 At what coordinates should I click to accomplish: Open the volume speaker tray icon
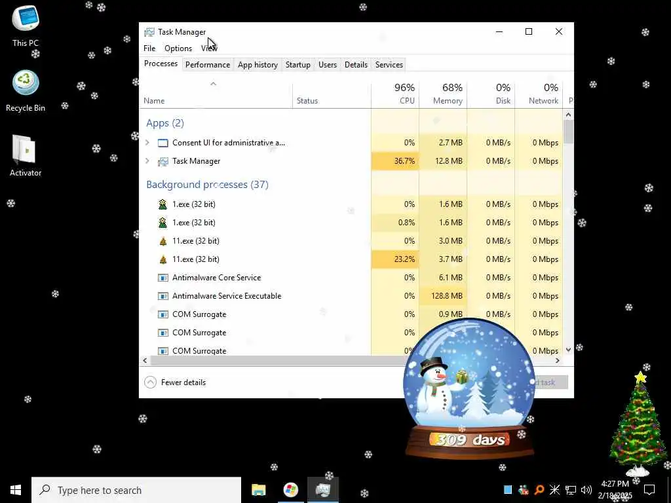586,490
